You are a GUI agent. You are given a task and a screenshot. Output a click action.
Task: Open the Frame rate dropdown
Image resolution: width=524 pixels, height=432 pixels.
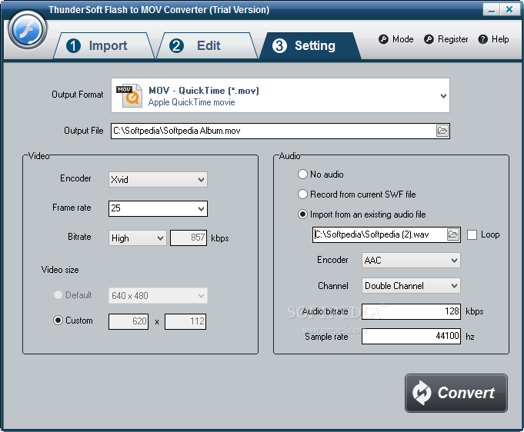158,208
